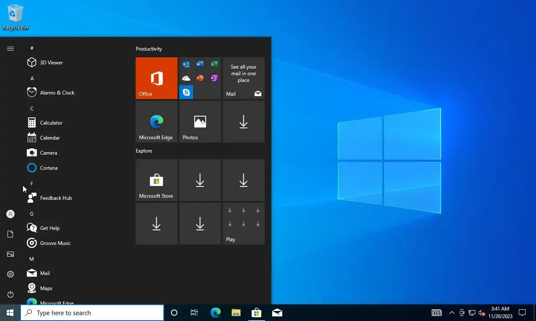This screenshot has height=321, width=536.
Task: Open the Microsoft Edge tile
Action: point(157,122)
